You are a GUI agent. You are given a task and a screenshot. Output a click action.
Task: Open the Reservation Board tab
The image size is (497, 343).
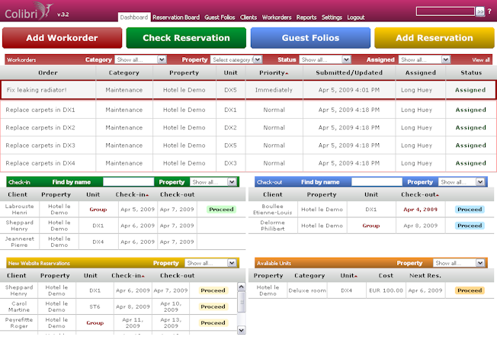(176, 17)
